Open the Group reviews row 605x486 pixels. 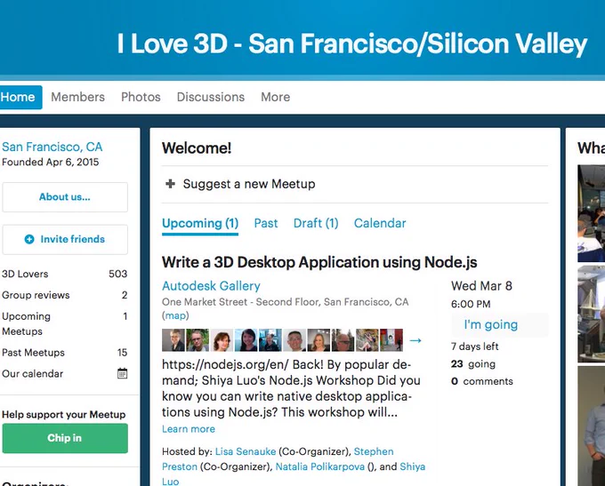(64, 295)
